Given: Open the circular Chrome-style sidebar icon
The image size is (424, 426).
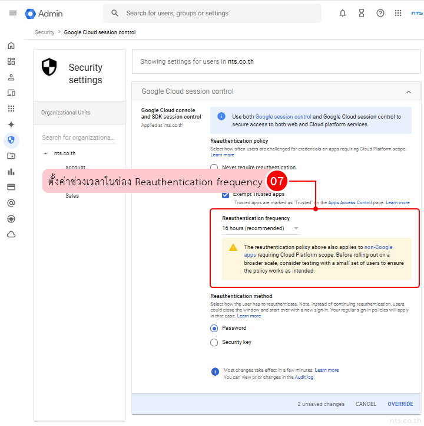Looking at the screenshot, I should pos(11,219).
